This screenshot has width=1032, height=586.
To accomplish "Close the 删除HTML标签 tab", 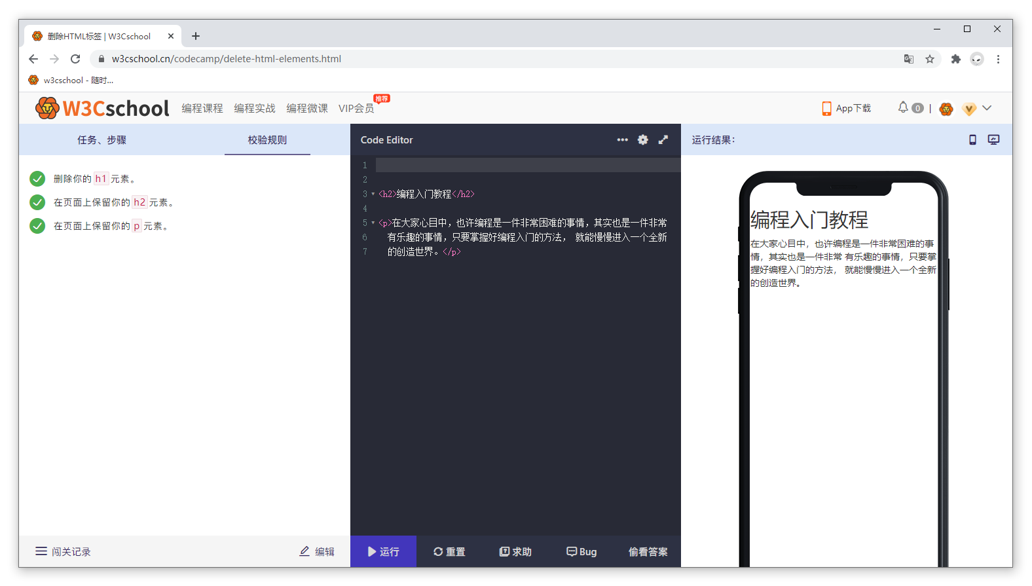I will pyautogui.click(x=171, y=36).
